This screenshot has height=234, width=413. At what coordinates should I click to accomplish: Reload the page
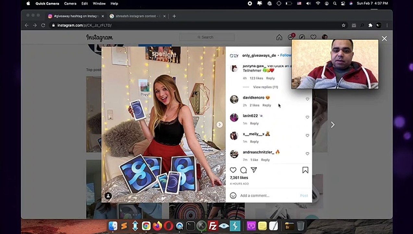pyautogui.click(x=43, y=25)
